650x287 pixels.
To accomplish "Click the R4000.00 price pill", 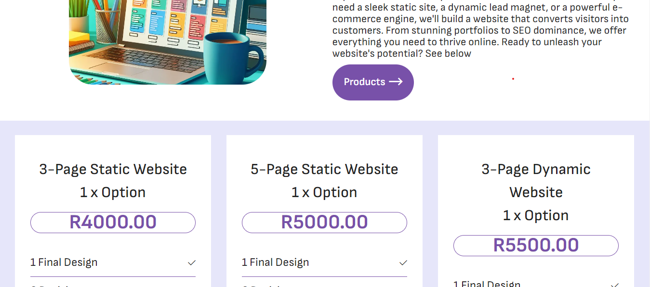I will [113, 222].
